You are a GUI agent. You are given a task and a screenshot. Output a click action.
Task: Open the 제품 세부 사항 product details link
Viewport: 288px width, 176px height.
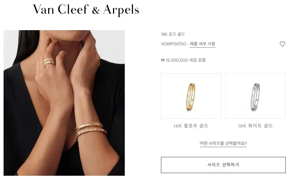202,44
